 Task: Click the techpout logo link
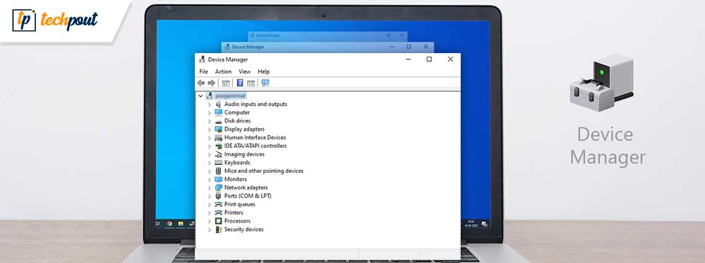pyautogui.click(x=56, y=21)
